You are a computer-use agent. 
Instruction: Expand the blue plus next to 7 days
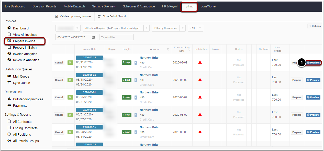136,62
